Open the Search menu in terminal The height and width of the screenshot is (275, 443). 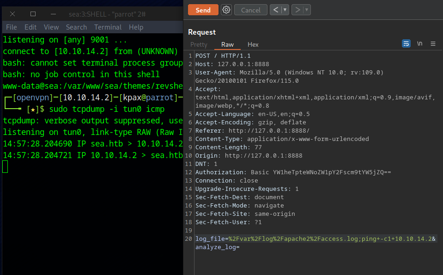(76, 27)
